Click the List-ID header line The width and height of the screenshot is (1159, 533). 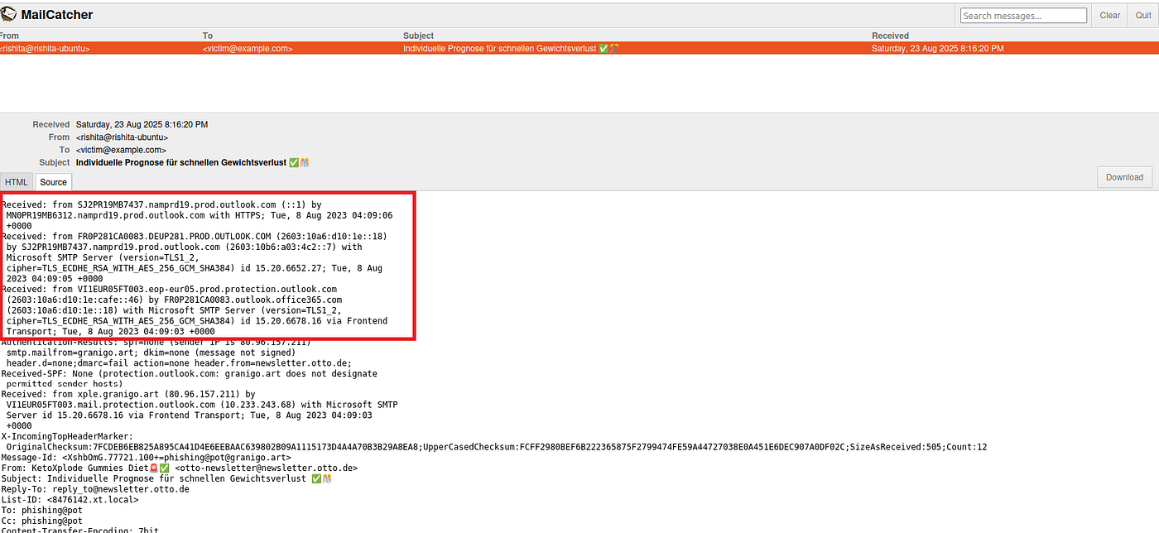(70, 499)
